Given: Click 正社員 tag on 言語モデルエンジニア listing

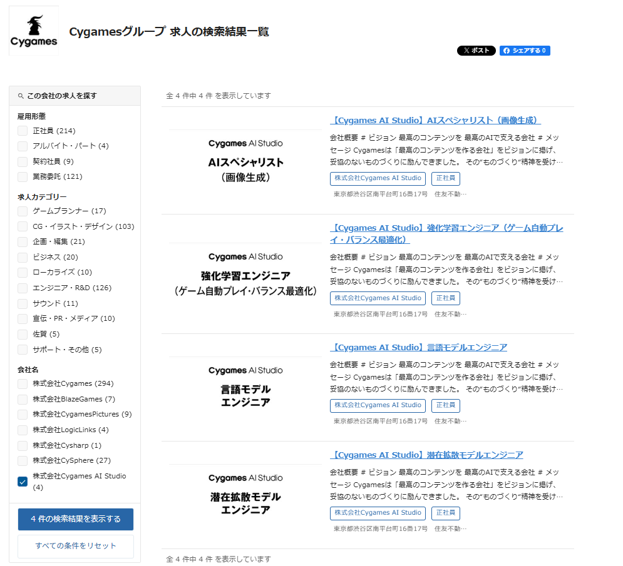Looking at the screenshot, I should click(446, 406).
